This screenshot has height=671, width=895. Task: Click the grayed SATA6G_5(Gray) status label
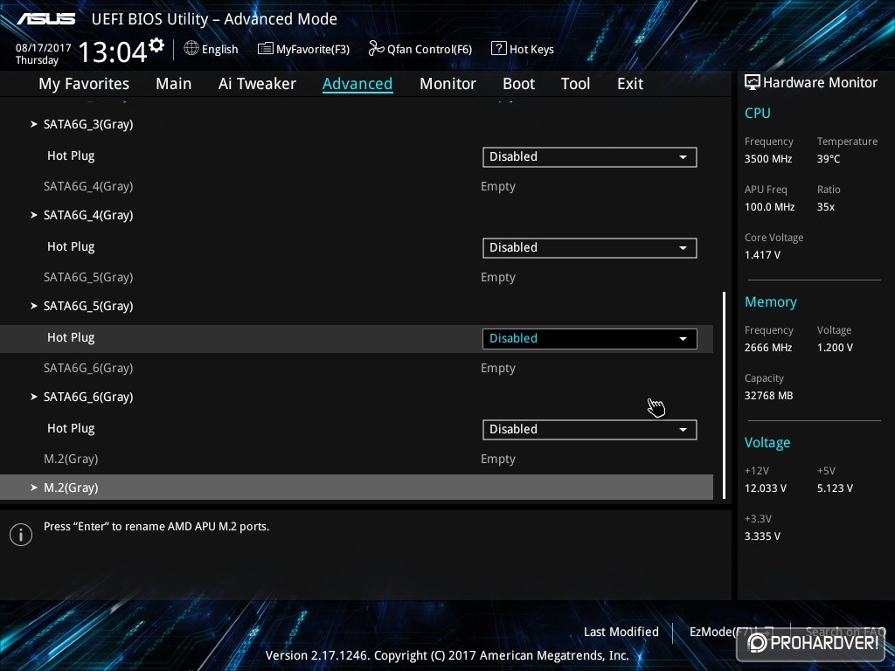88,277
